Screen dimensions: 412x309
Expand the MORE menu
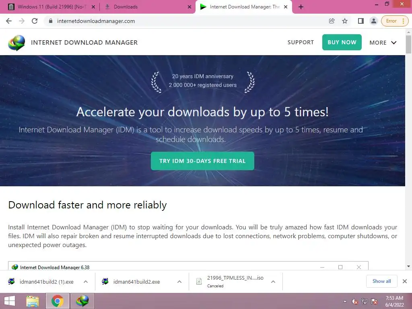point(383,43)
